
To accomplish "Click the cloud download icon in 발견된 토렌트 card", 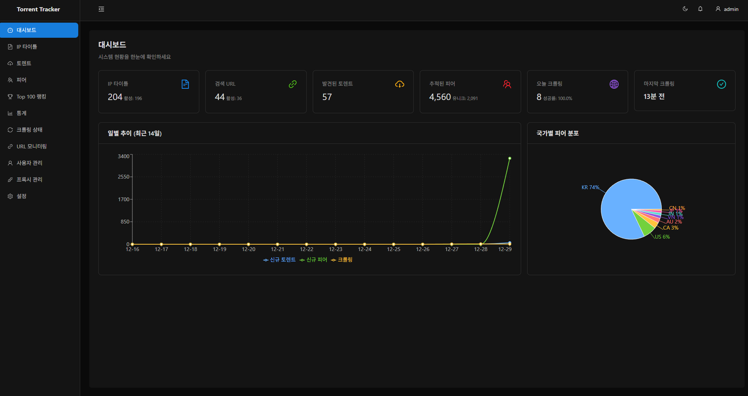I will click(399, 84).
